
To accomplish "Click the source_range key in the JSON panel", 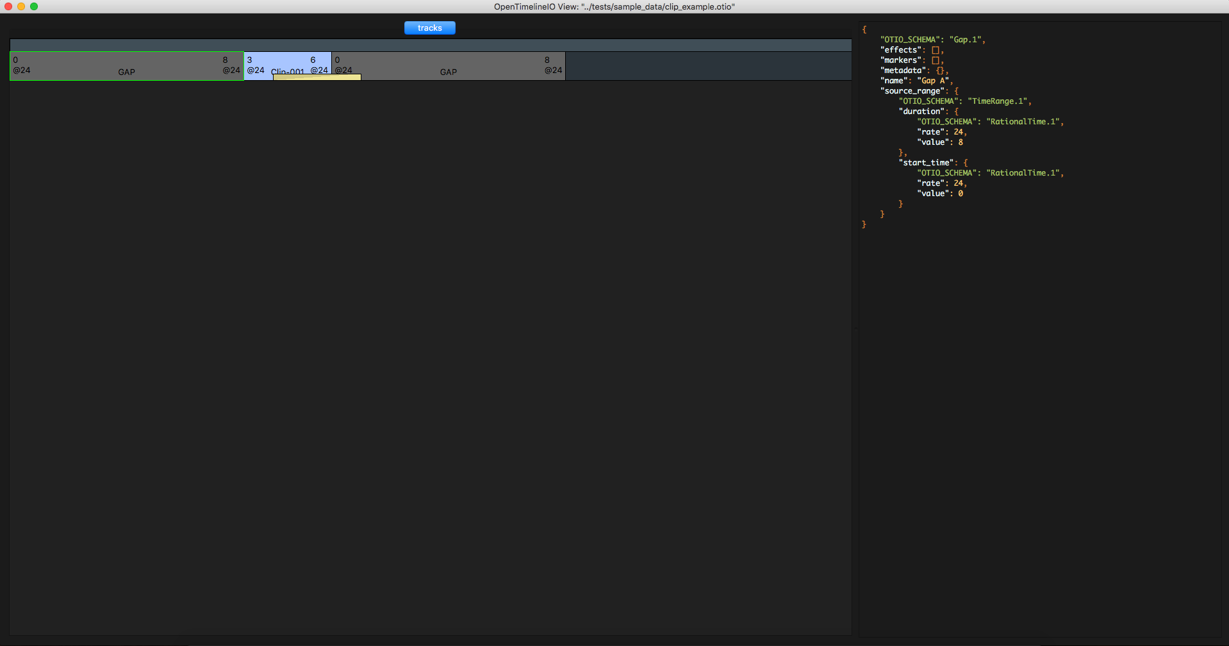I will point(911,90).
